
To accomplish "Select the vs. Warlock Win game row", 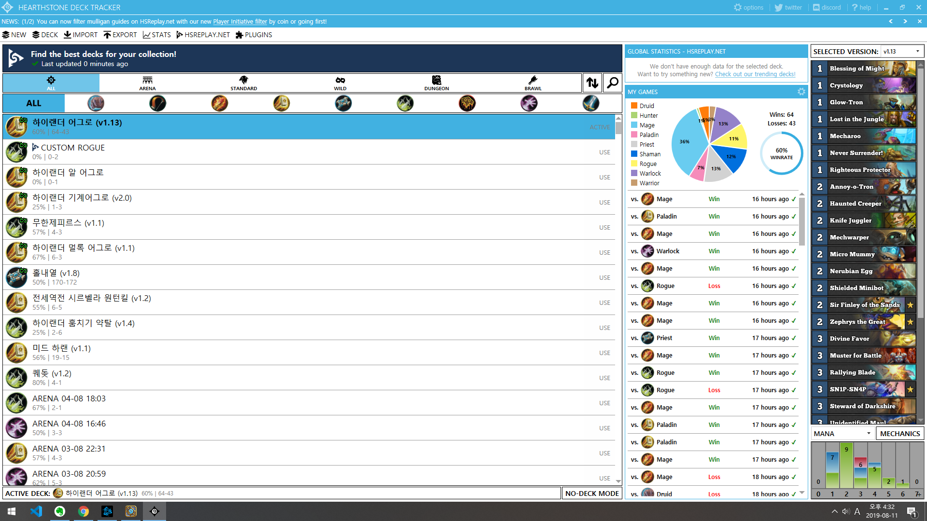I will pos(713,251).
